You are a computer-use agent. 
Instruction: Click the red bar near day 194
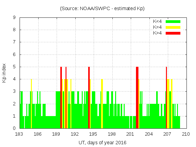click(x=89, y=97)
